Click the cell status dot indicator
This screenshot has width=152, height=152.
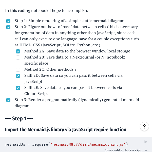146,150
